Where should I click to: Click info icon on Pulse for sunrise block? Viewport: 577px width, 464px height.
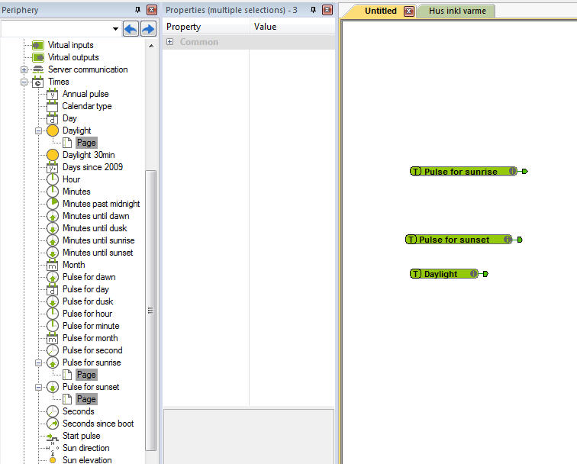[x=513, y=172]
